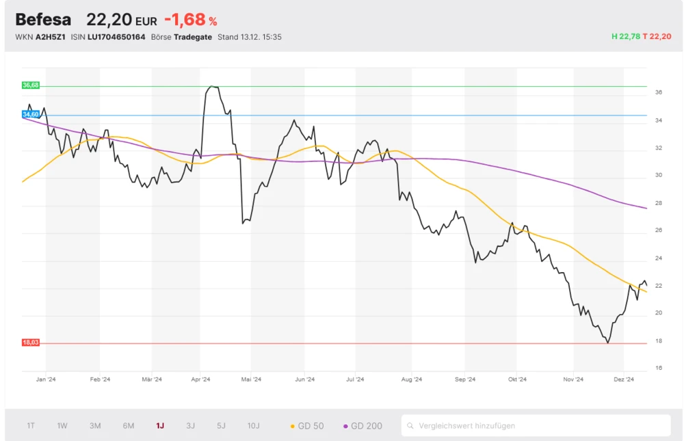Screen dimensions: 684x441
Task: Display the 10J chart period
Action: [254, 425]
